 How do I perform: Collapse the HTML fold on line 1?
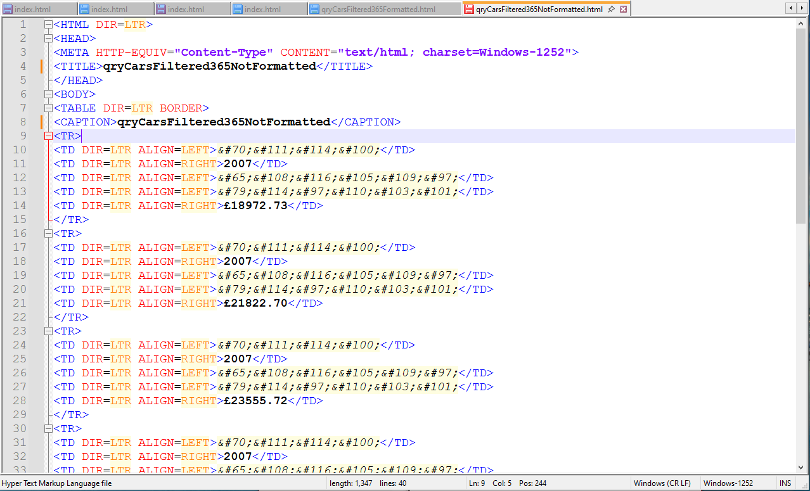click(x=48, y=24)
